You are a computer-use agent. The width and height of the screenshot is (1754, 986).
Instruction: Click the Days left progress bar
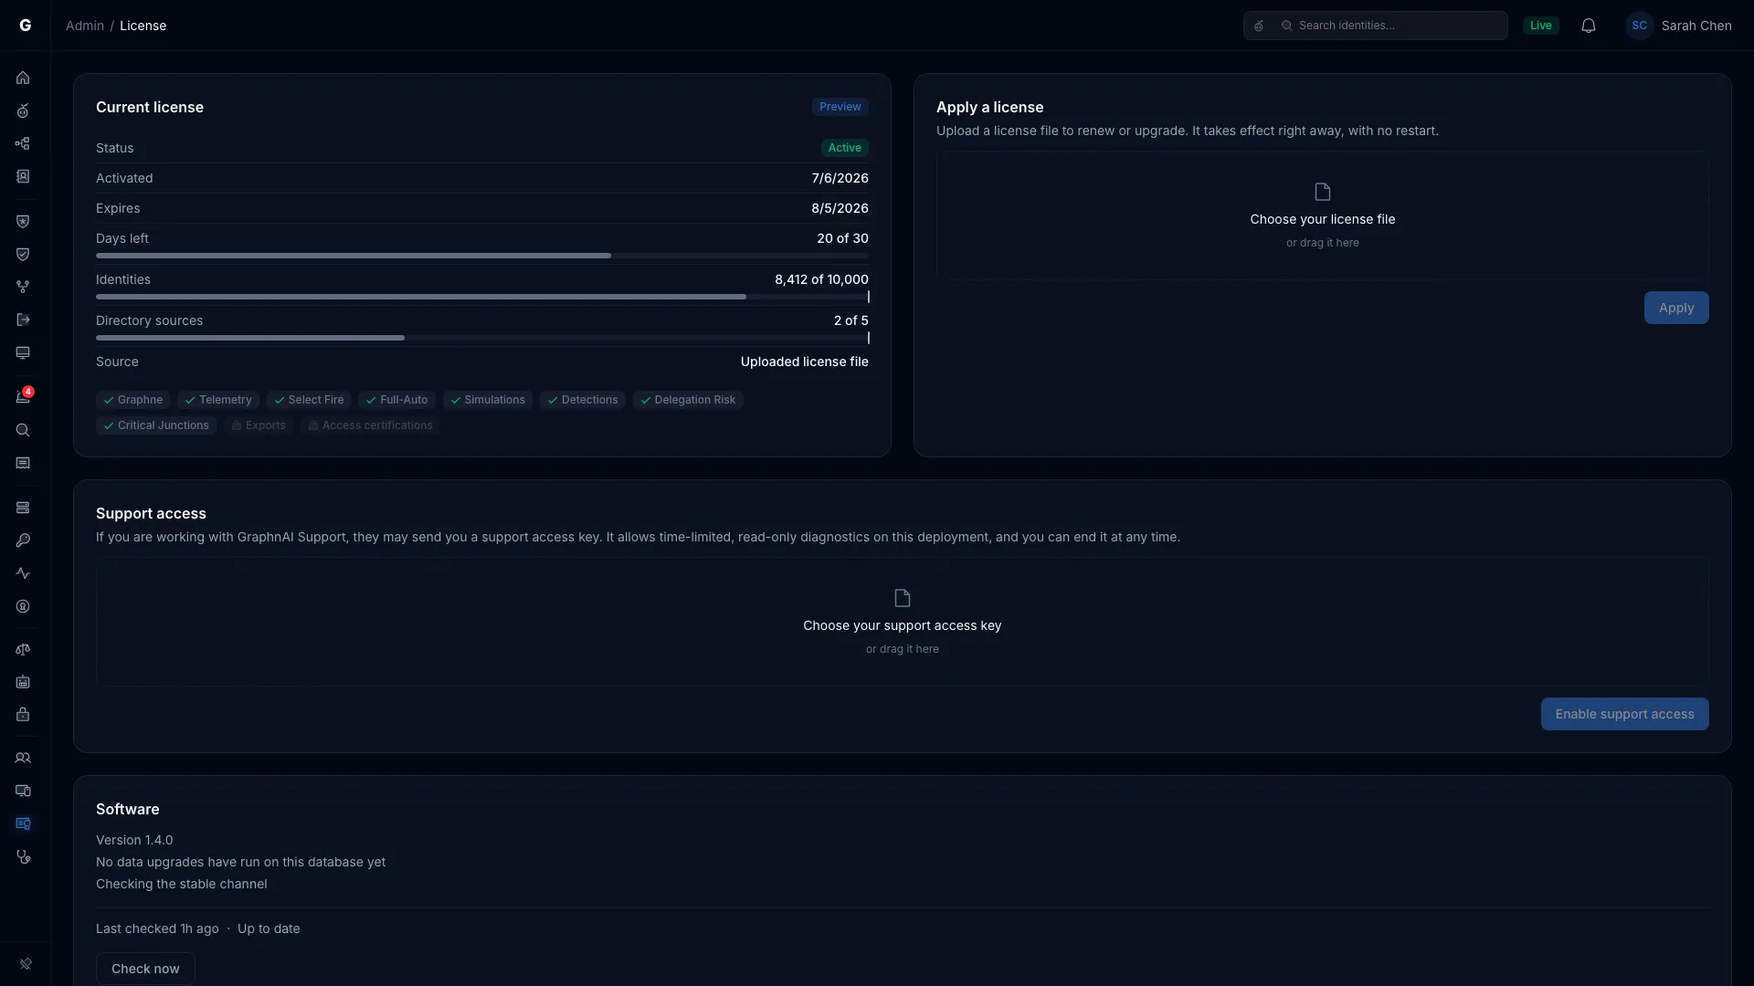click(482, 256)
